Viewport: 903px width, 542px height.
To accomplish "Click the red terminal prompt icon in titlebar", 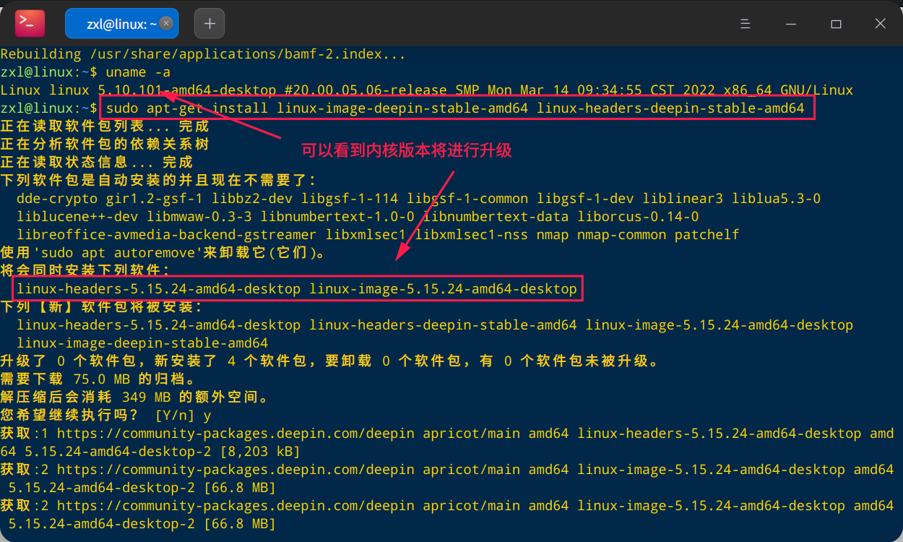I will pos(29,23).
